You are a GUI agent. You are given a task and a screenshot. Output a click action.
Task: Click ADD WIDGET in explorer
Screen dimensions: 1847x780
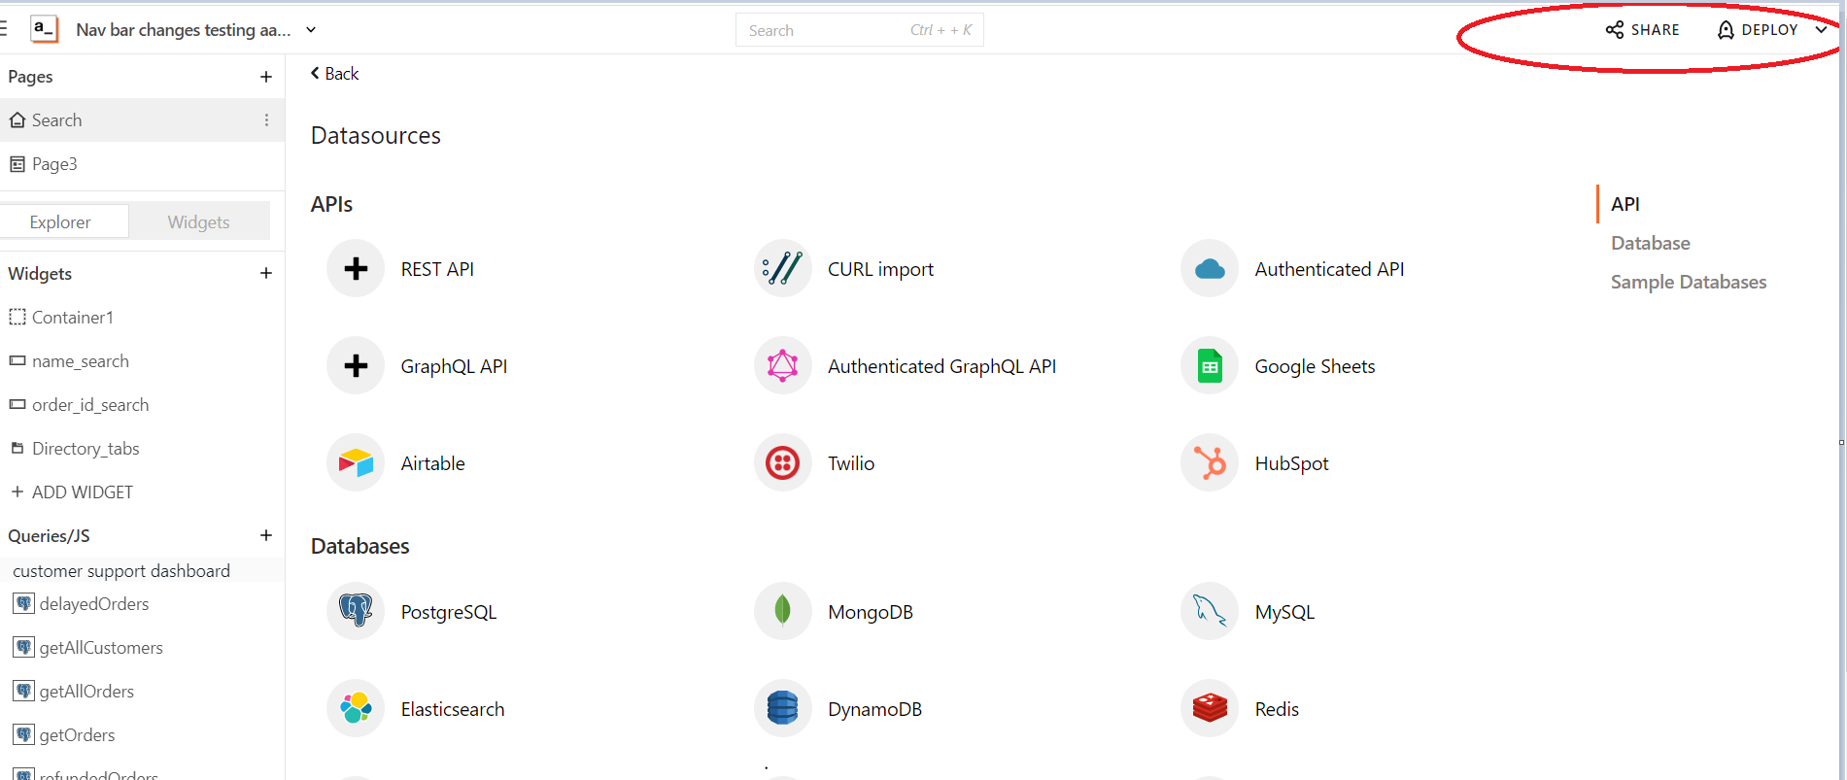72,492
